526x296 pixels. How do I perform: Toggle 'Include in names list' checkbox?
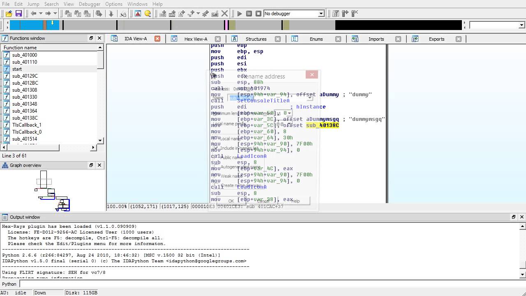tap(216, 148)
